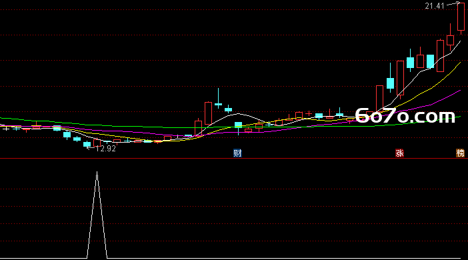Click the 6o7o.com watermark text

pyautogui.click(x=405, y=116)
